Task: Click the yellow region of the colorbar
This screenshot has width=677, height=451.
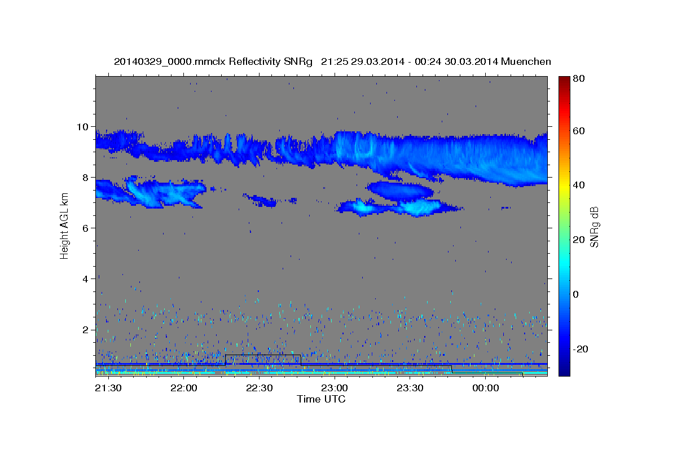Action: click(x=564, y=186)
